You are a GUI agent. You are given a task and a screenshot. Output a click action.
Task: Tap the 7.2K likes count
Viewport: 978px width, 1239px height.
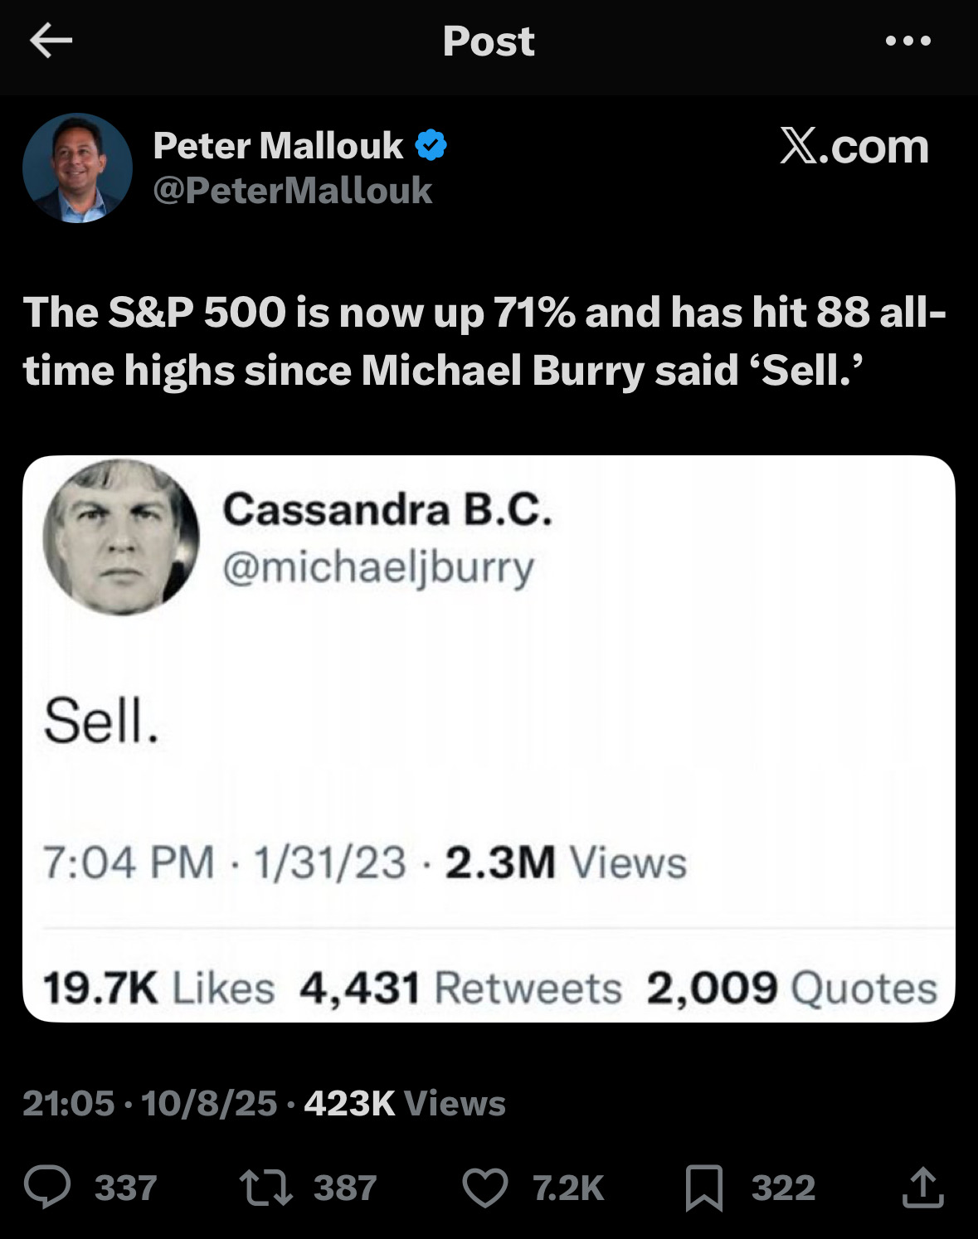[x=568, y=1188]
